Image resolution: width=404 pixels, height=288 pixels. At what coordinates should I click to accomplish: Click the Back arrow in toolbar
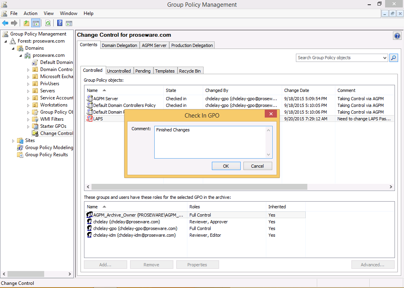coord(5,23)
